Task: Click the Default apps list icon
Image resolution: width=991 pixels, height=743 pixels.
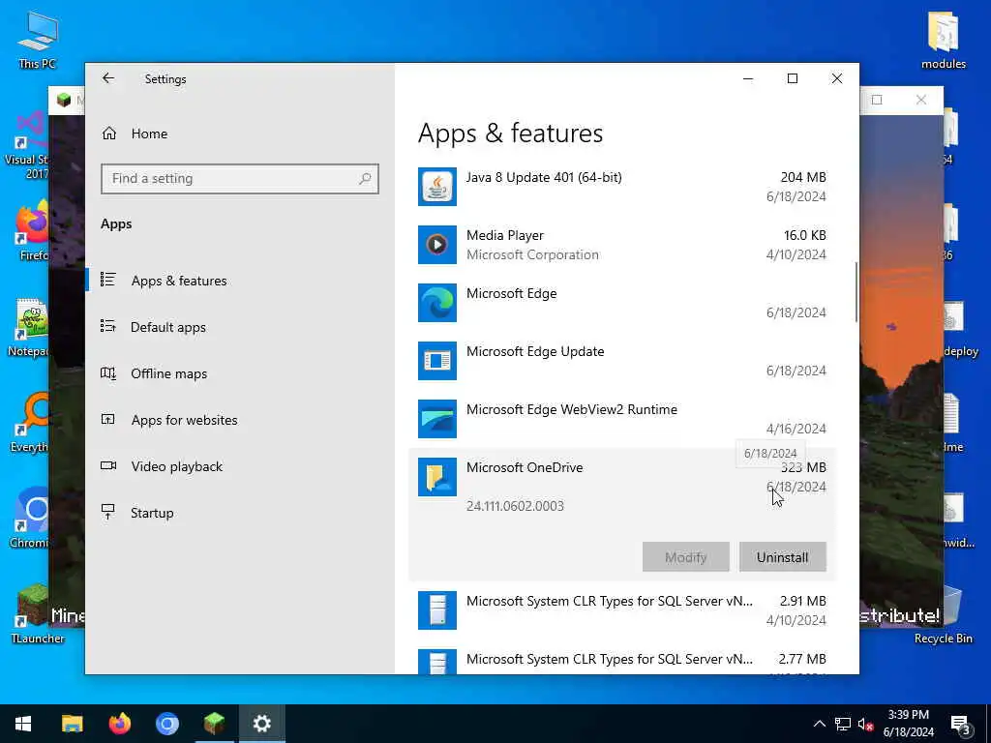Action: [108, 326]
